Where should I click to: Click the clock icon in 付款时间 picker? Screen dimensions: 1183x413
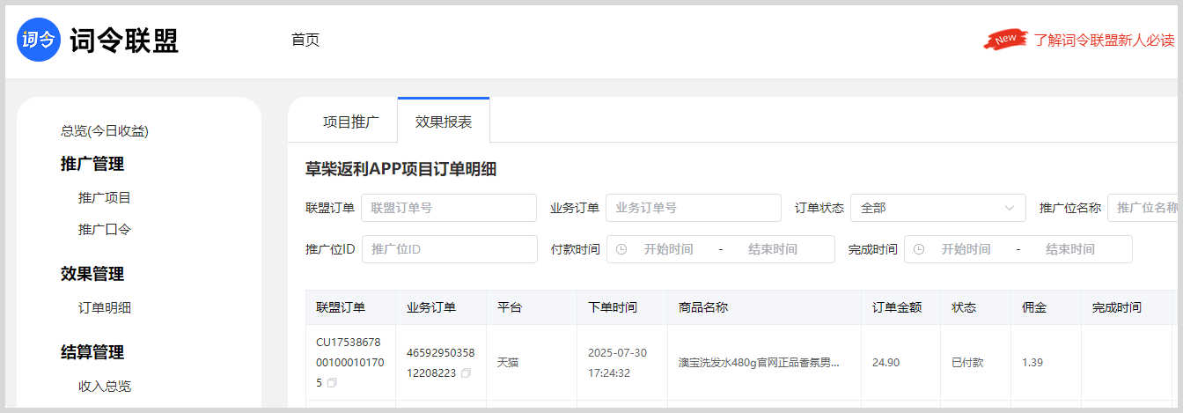click(621, 249)
